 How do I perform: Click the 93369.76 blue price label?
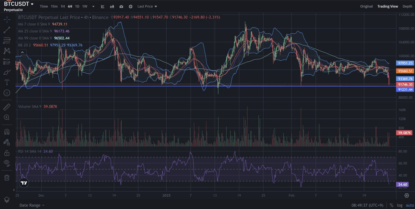tap(405, 79)
